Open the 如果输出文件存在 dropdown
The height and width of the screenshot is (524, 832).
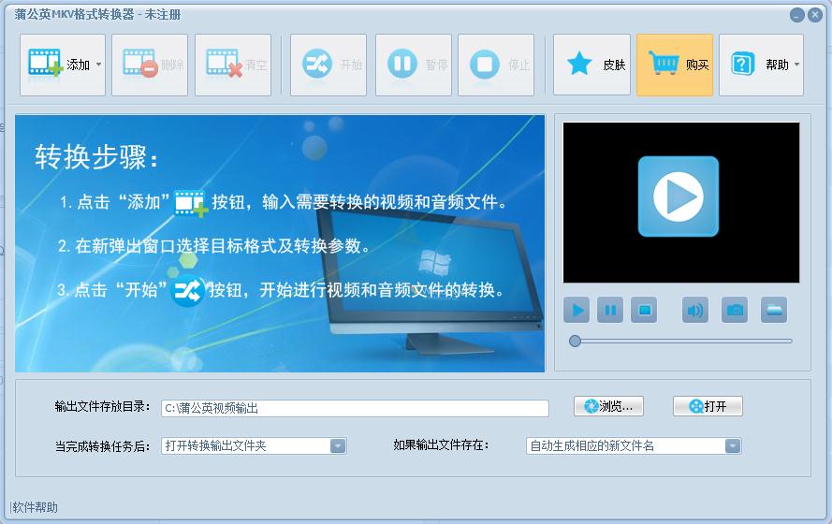point(635,446)
